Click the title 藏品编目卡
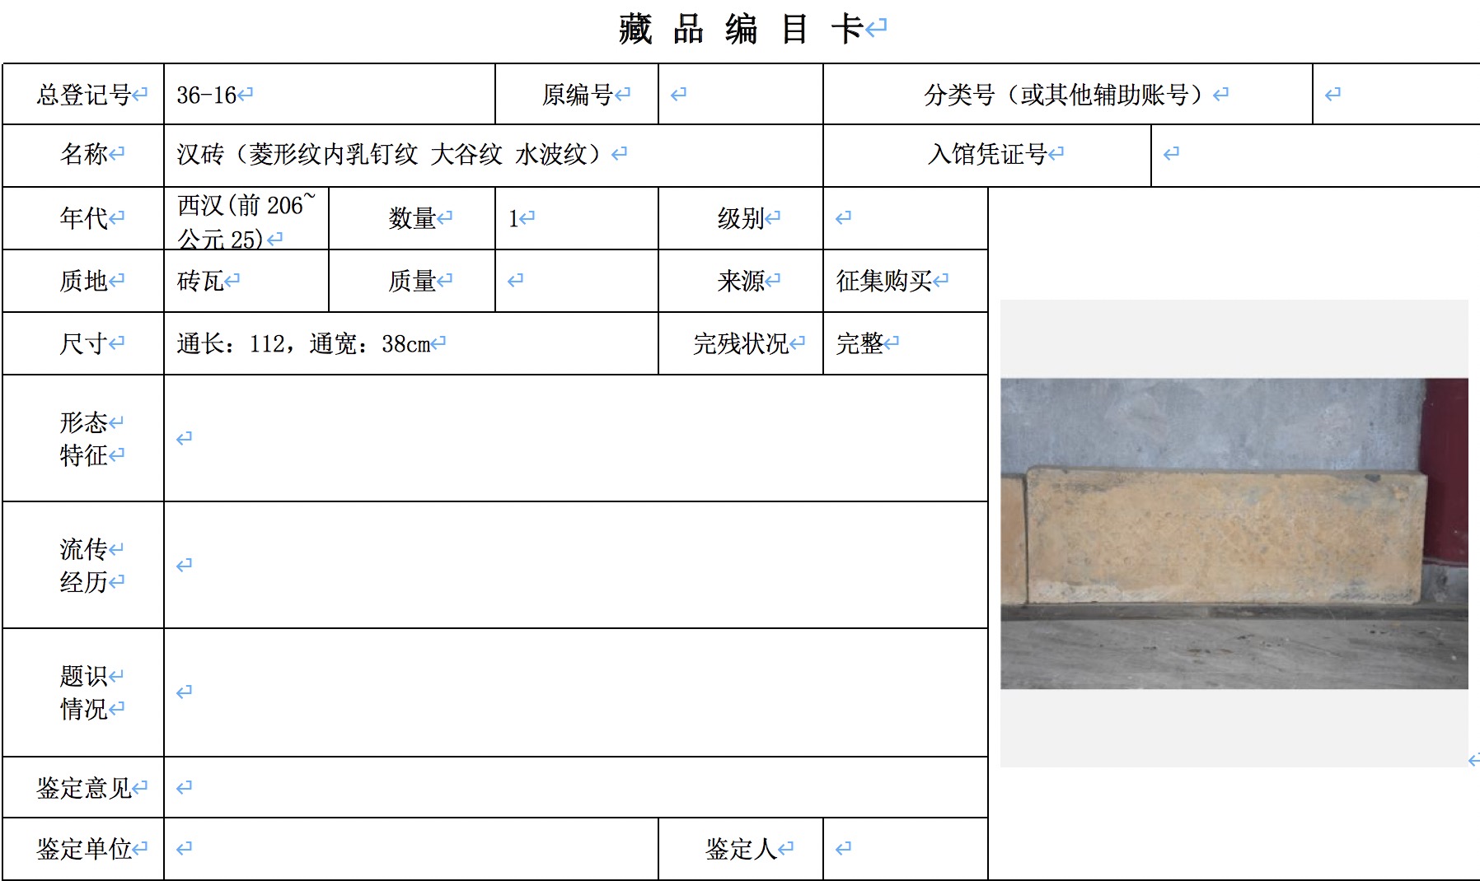 coord(742,30)
